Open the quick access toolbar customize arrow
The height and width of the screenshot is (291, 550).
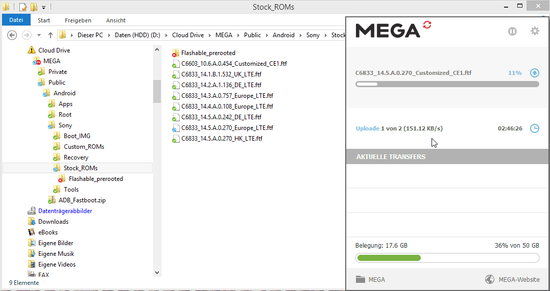(x=43, y=7)
